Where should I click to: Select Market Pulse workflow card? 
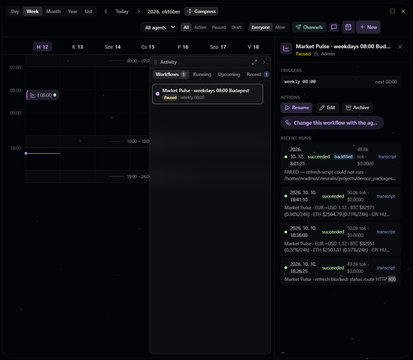click(x=208, y=94)
